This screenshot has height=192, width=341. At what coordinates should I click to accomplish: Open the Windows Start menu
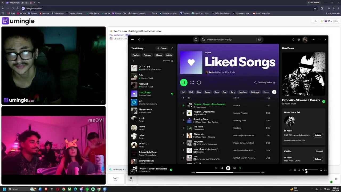[x=4, y=189]
